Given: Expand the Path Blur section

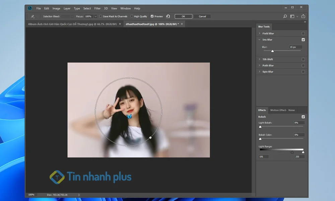Looking at the screenshot, I should click(260, 65).
